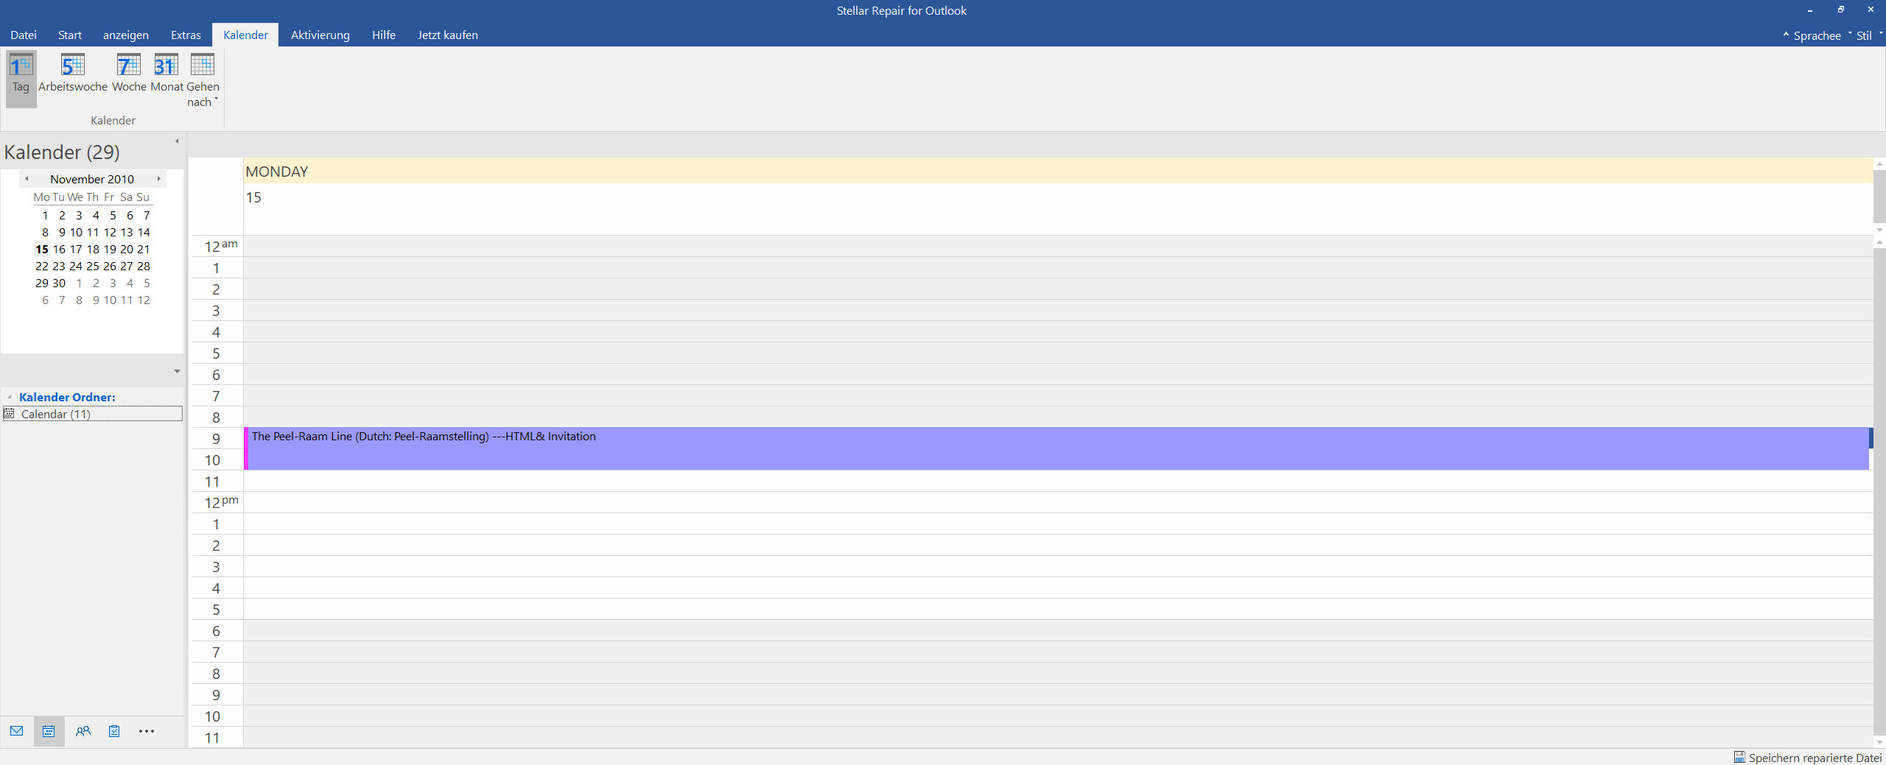Select Calendar (11) folder
The image size is (1886, 765).
tap(56, 415)
